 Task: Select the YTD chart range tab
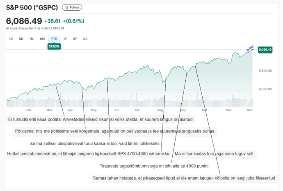[54, 39]
